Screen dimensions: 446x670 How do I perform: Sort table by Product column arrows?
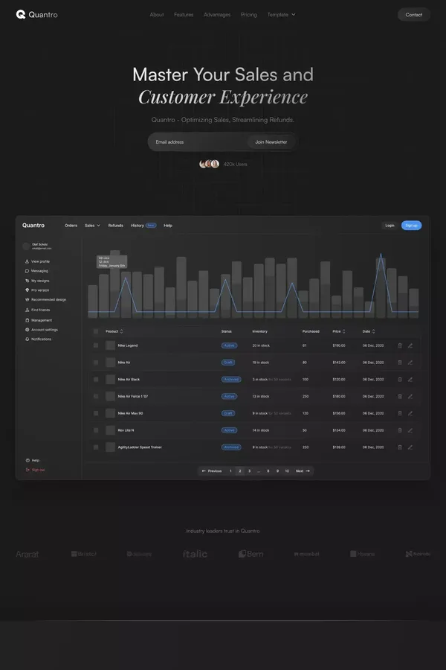click(122, 331)
